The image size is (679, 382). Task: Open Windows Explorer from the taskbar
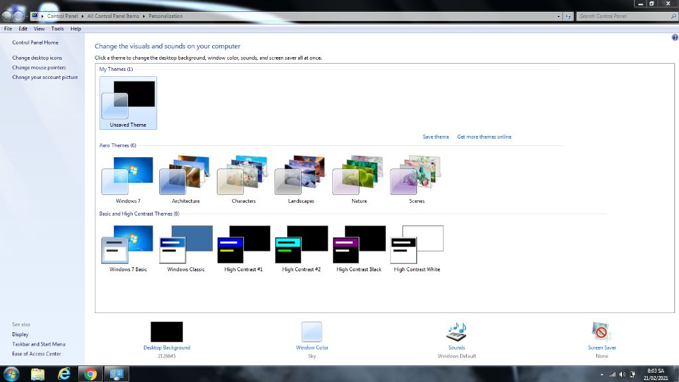point(38,374)
